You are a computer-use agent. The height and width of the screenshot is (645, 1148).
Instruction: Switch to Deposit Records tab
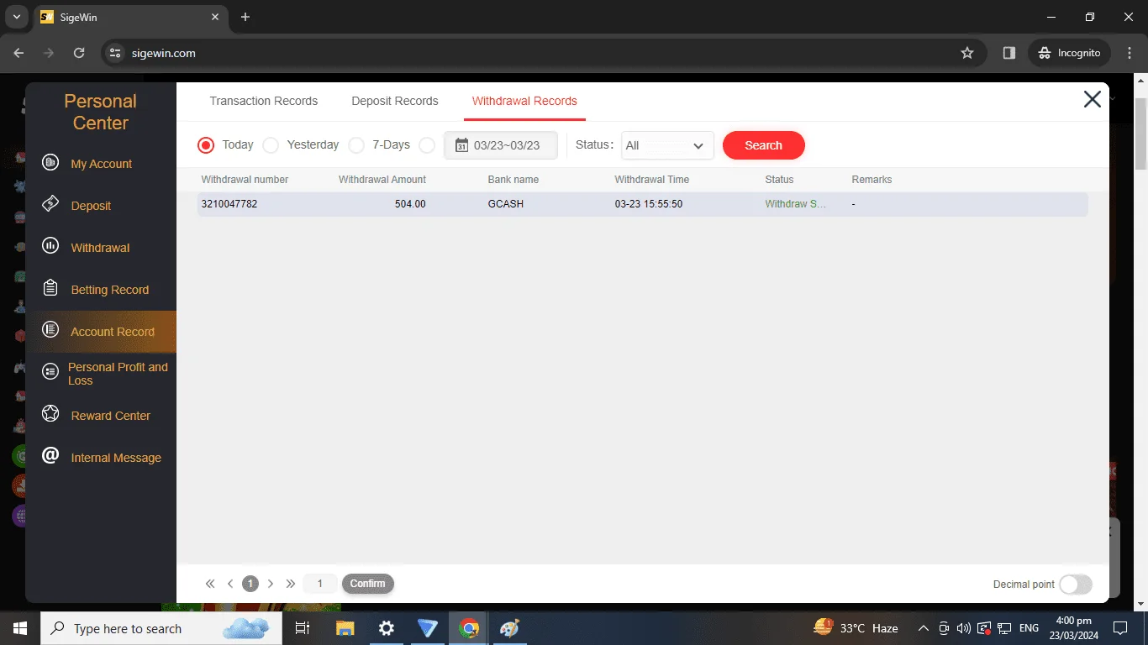[395, 101]
